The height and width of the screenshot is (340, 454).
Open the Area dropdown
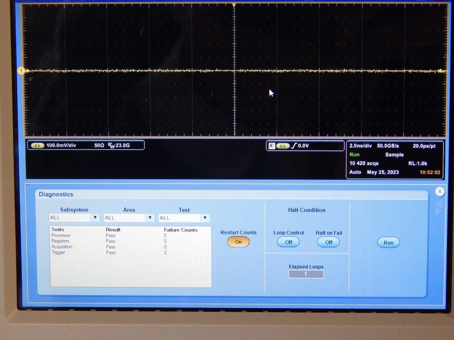click(x=150, y=218)
